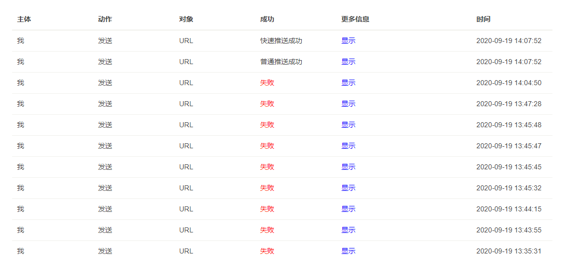Click 显示 in the 普通推送成功 row
This screenshot has height=269, width=564.
pos(348,62)
